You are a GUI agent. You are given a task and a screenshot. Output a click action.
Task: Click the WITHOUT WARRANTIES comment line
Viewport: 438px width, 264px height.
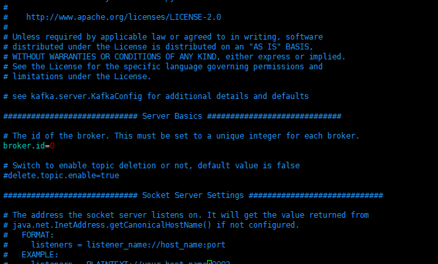tap(174, 57)
